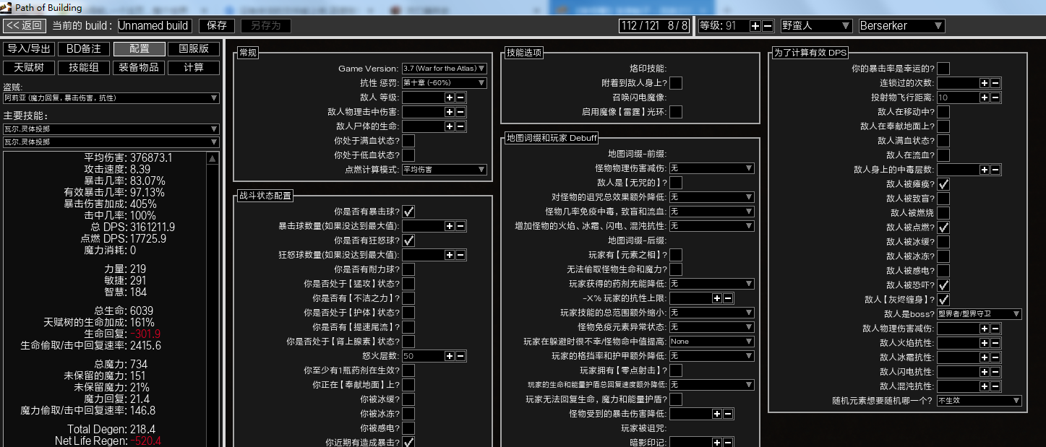Enable 你是否有耐力球 checkbox
Image resolution: width=1046 pixels, height=447 pixels.
408,269
